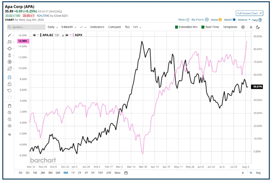Hide the APA.BZ series with eye icon
The height and width of the screenshot is (181, 271).
tap(34, 35)
